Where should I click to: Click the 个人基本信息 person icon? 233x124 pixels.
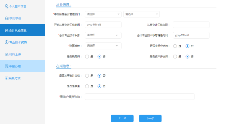[6, 6]
